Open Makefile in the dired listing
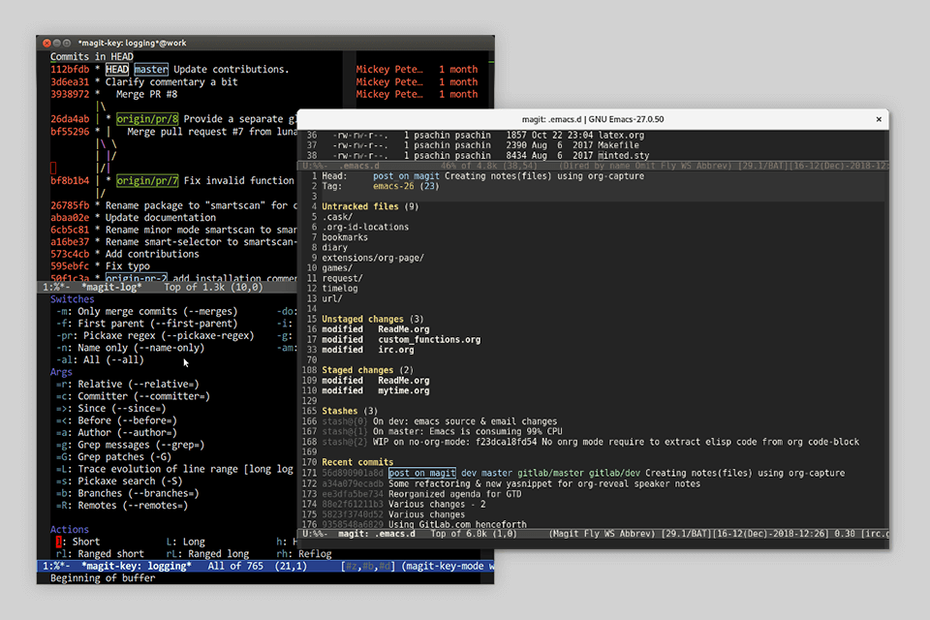Image resolution: width=930 pixels, height=620 pixels. pyautogui.click(x=618, y=145)
